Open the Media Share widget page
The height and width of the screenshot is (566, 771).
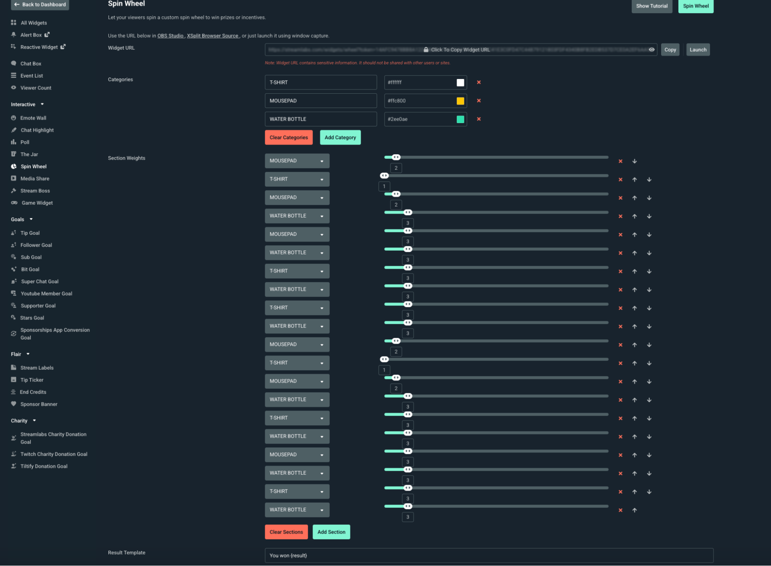[x=35, y=178]
